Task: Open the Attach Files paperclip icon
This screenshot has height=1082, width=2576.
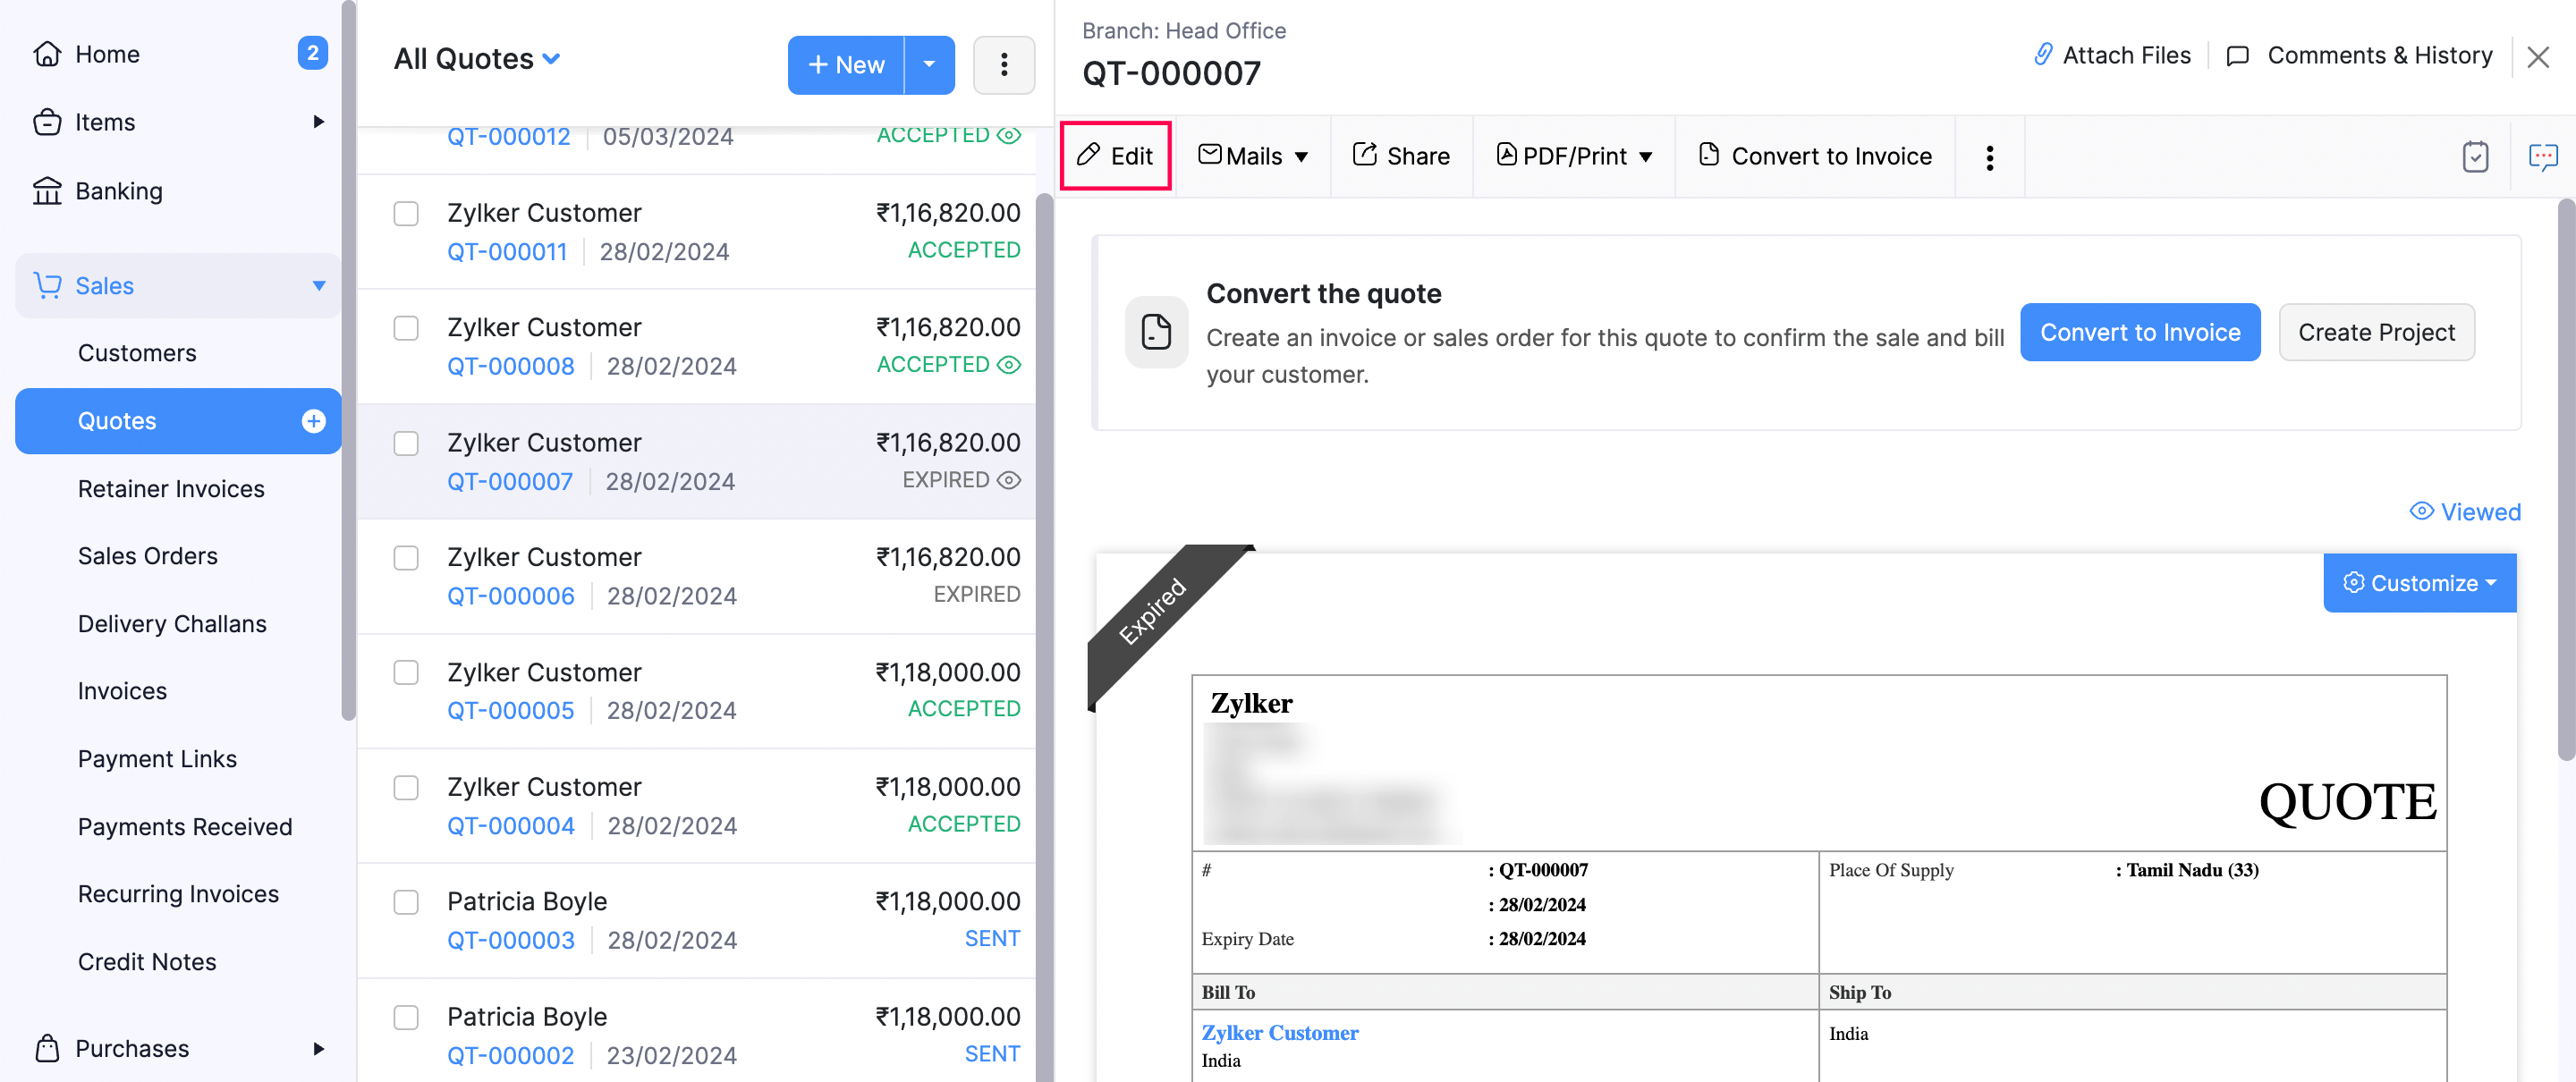Action: coord(2042,55)
